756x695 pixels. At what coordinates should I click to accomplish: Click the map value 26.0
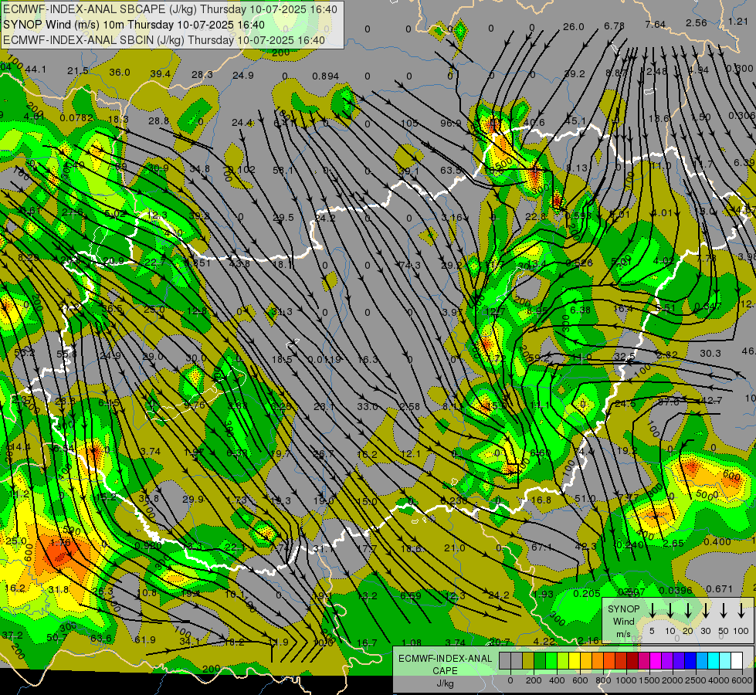[x=573, y=26]
